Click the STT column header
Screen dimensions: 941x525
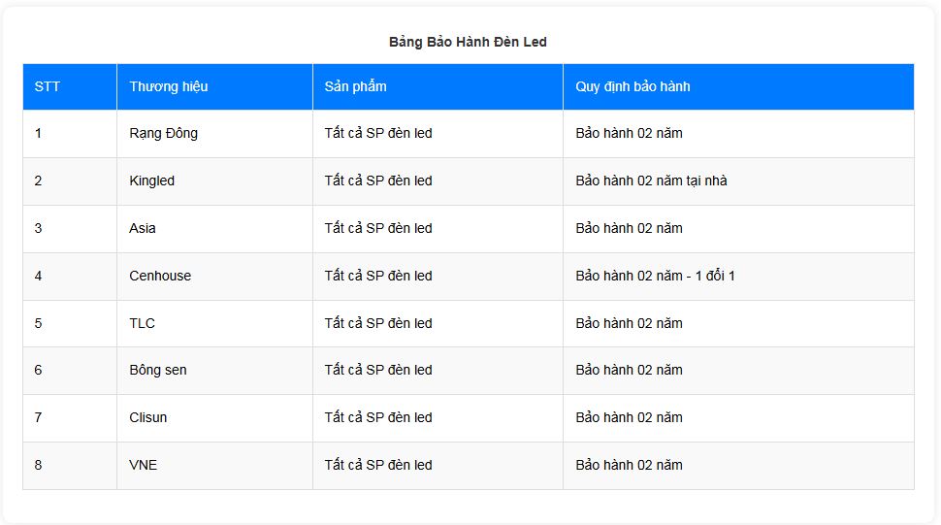(x=48, y=86)
